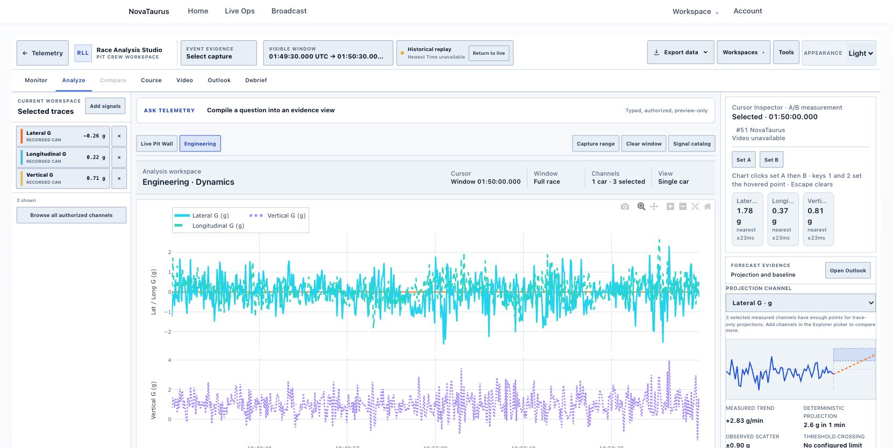Switch to the Course tab
The width and height of the screenshot is (893, 448).
(x=151, y=80)
